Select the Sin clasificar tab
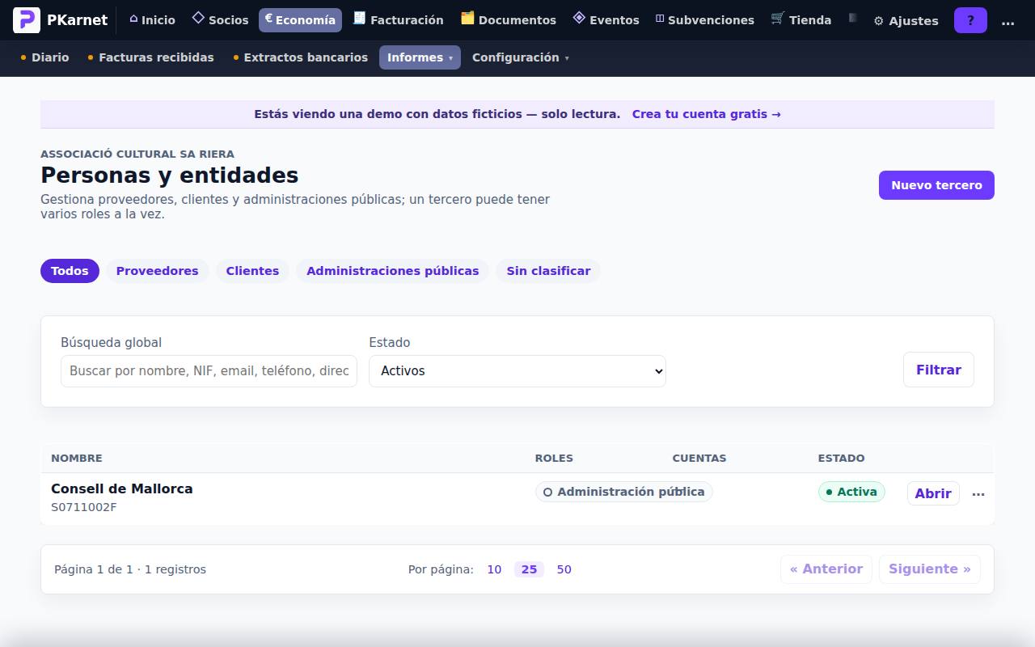The width and height of the screenshot is (1035, 647). (548, 271)
